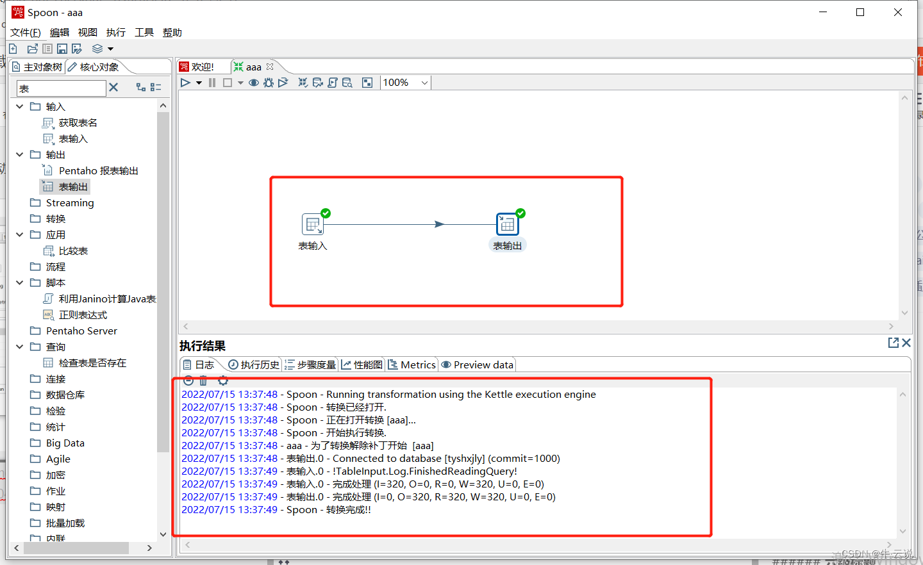Toggle the execution results pane icon

[x=367, y=83]
